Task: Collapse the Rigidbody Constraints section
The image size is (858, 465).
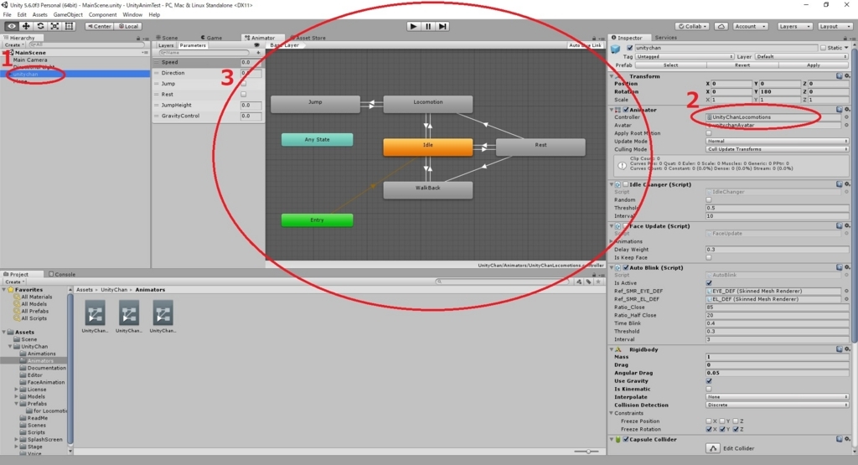Action: 612,413
